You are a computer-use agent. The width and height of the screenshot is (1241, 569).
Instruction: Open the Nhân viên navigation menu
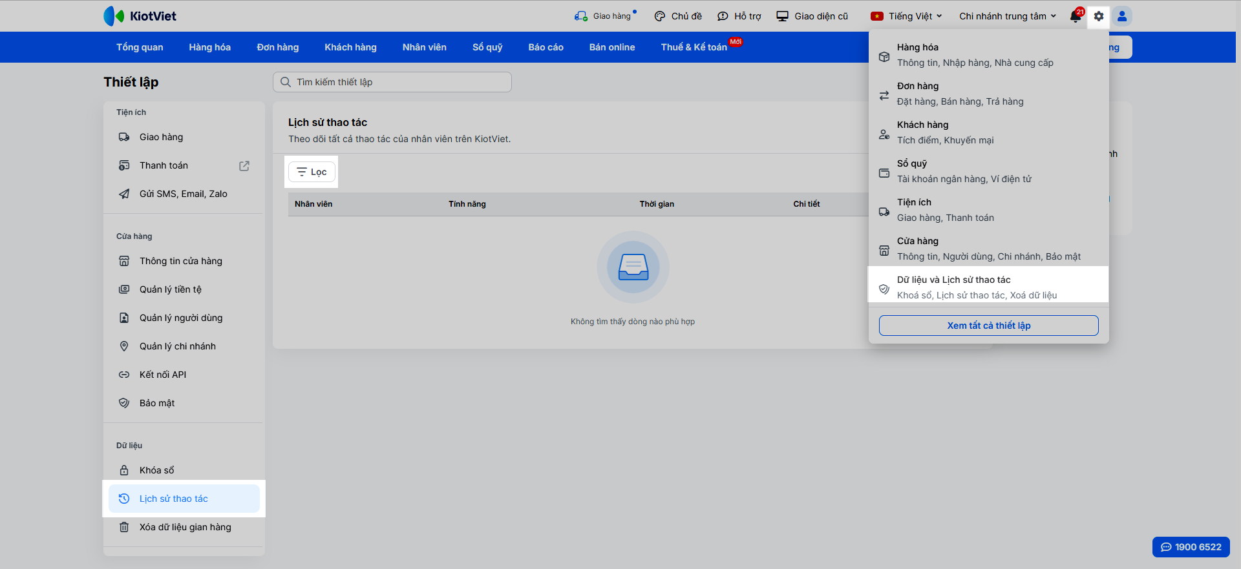[x=425, y=47]
